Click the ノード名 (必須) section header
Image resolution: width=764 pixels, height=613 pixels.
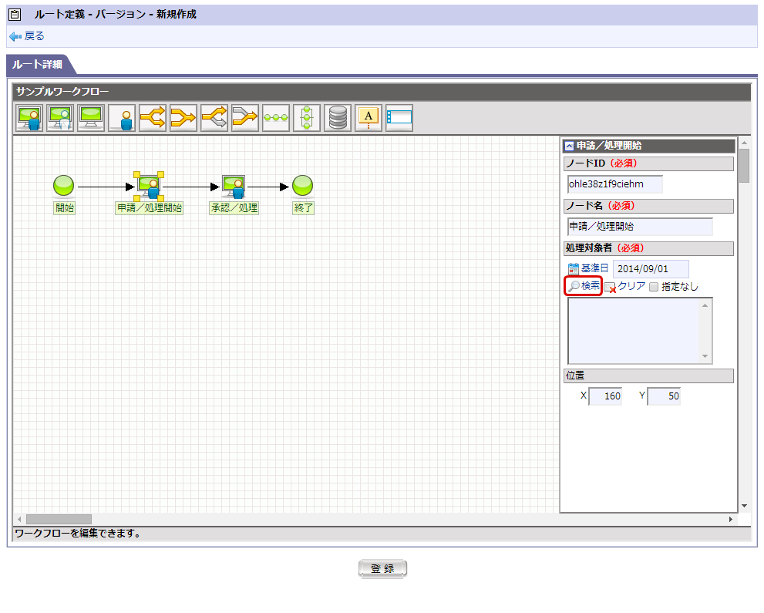click(648, 206)
